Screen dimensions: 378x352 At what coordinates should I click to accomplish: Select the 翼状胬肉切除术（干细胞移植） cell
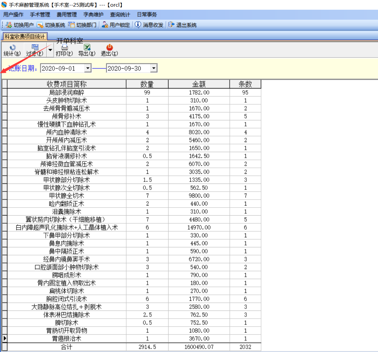point(67,220)
